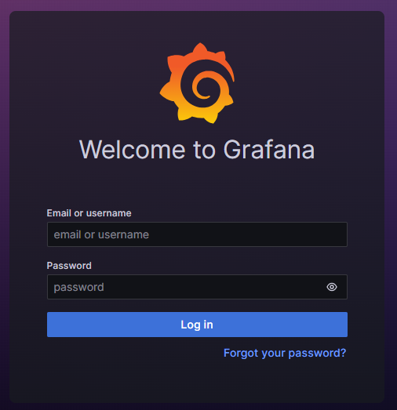Click the blue Log in button

click(x=197, y=325)
